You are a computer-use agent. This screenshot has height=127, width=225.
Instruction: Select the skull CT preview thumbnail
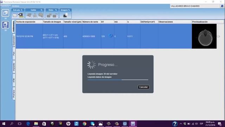204,36
